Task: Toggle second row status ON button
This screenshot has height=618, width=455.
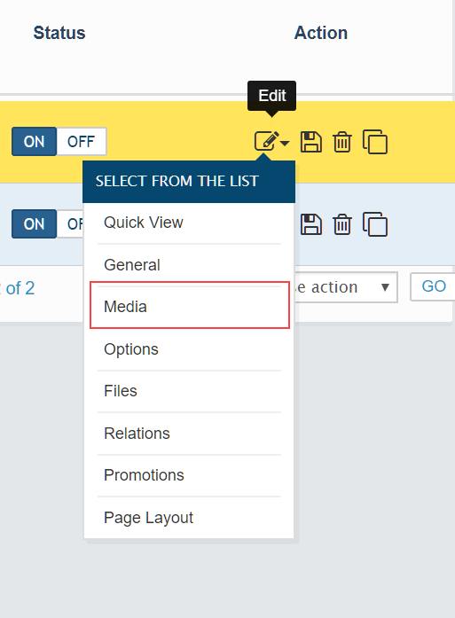Action: (34, 224)
